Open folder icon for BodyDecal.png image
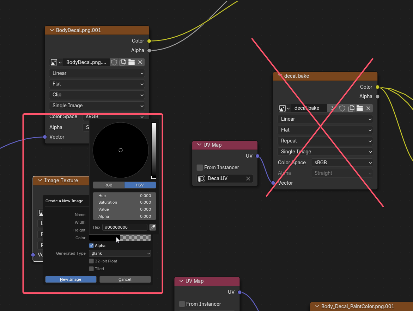 [132, 62]
